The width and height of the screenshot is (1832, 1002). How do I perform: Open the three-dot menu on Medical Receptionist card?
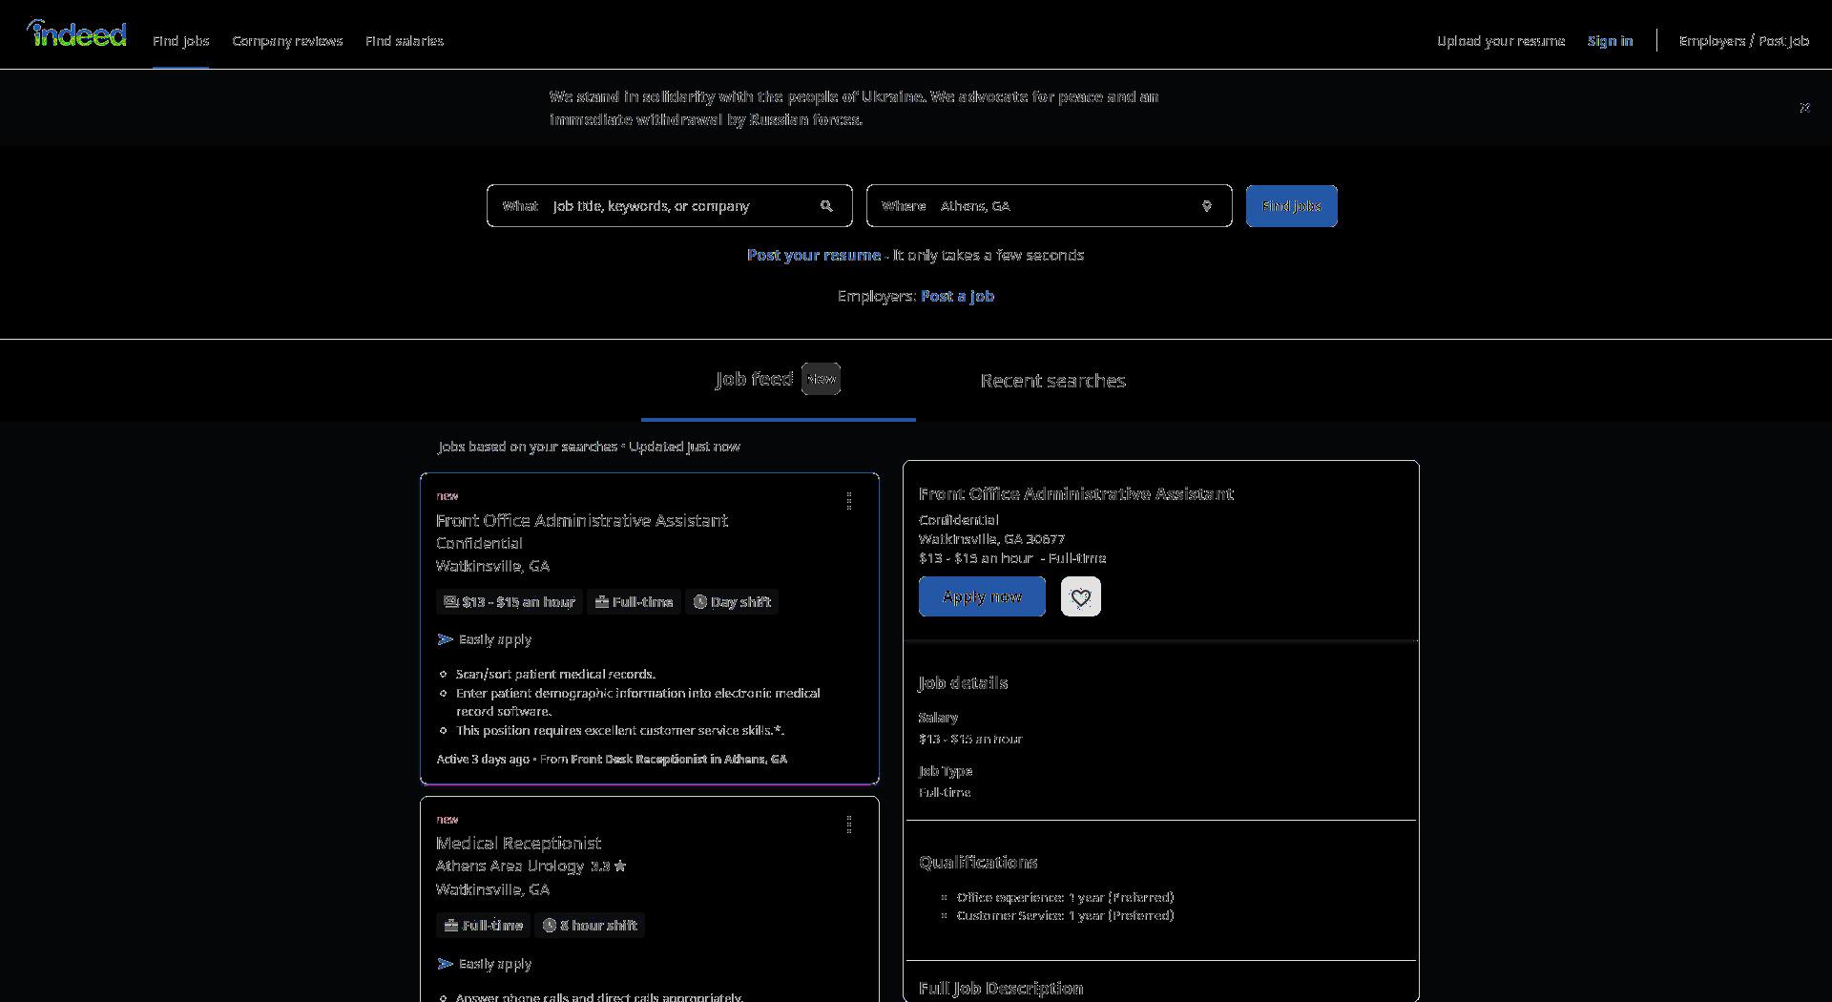click(849, 825)
